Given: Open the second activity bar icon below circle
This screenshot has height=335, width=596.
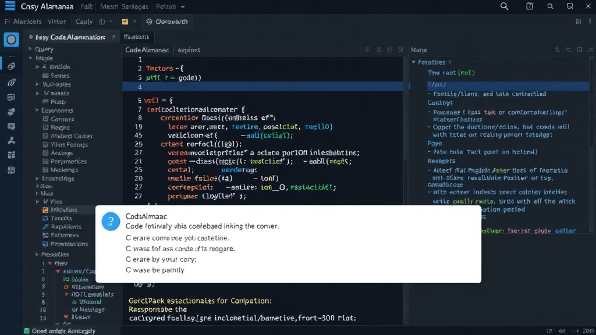Looking at the screenshot, I should (12, 66).
